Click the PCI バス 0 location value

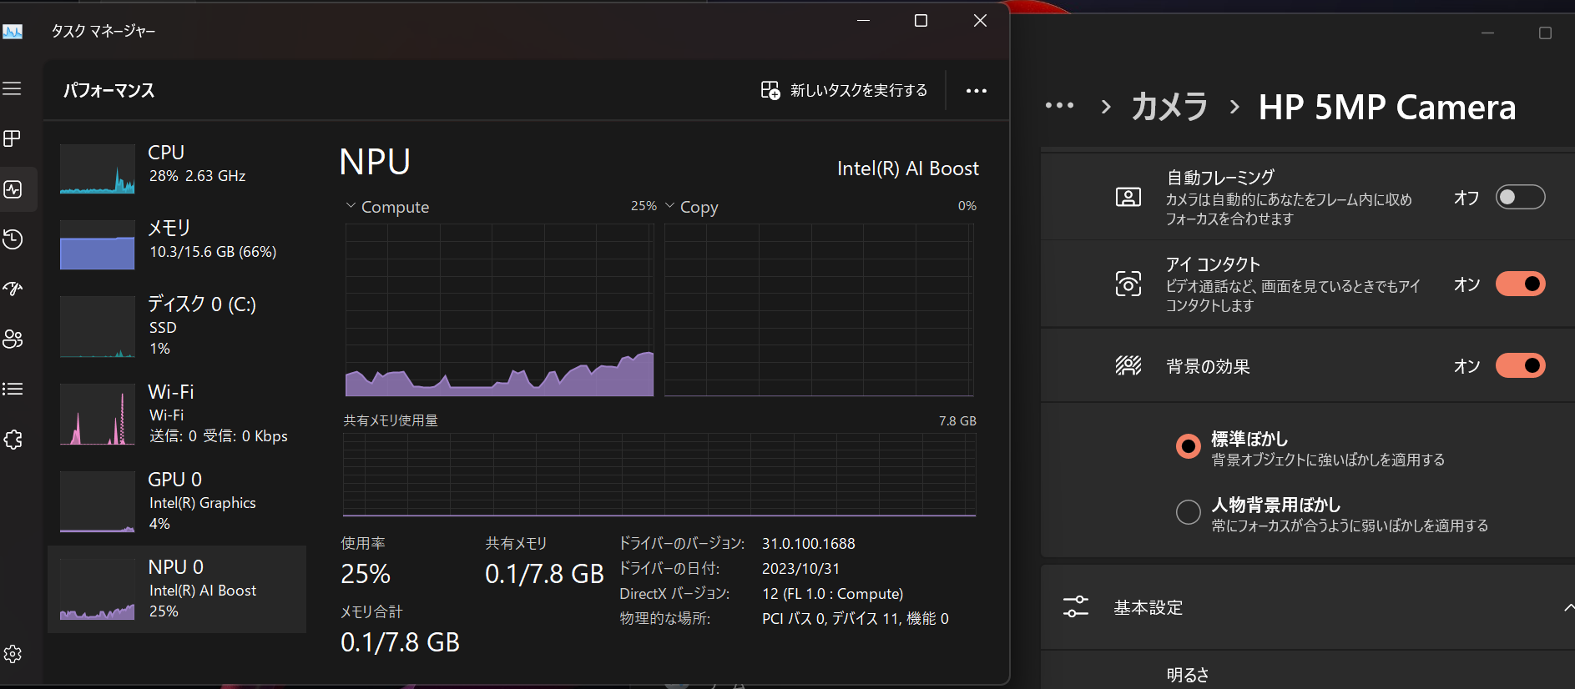[856, 619]
